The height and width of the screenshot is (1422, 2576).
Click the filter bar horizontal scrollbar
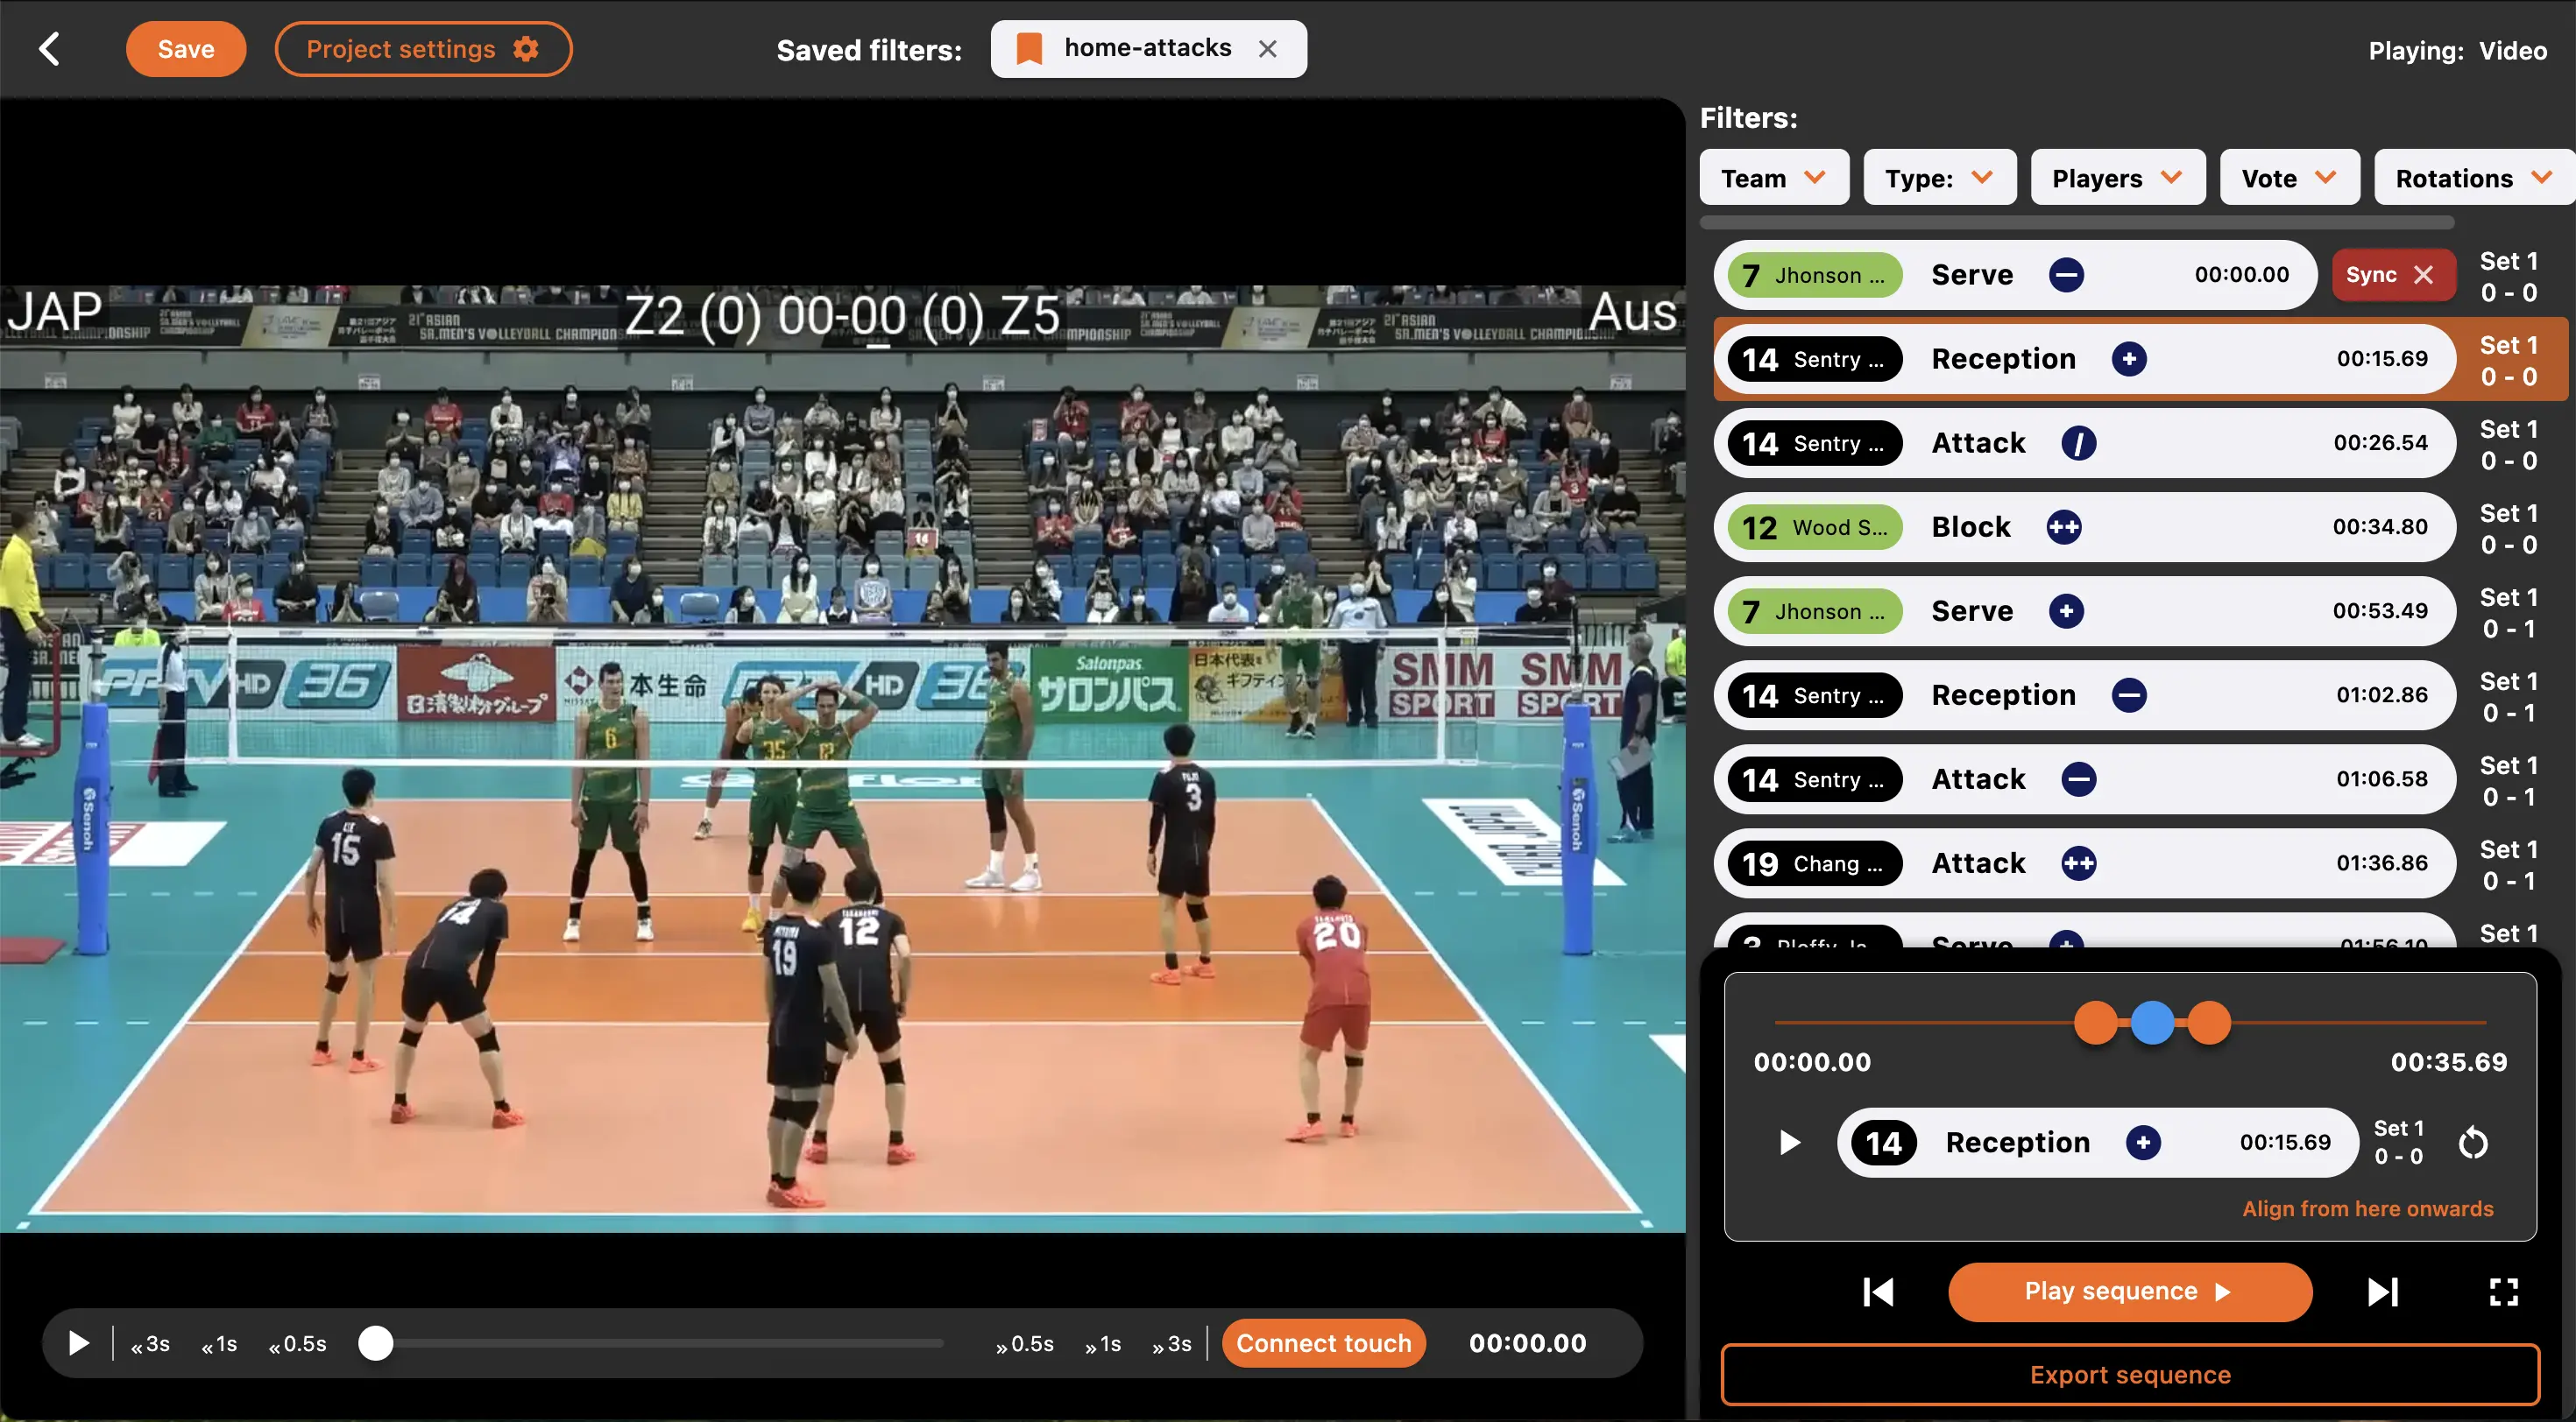(x=2076, y=222)
